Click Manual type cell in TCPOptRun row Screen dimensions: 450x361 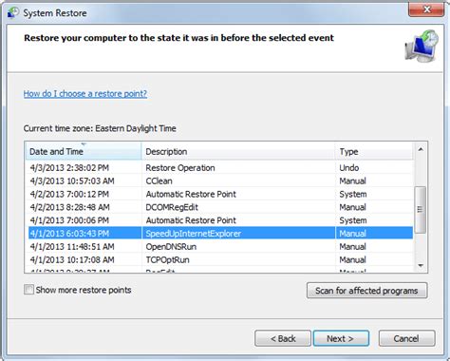352,259
